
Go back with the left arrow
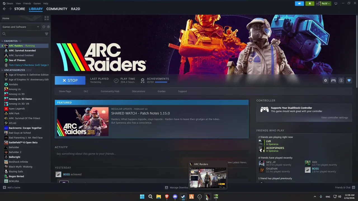4,9
